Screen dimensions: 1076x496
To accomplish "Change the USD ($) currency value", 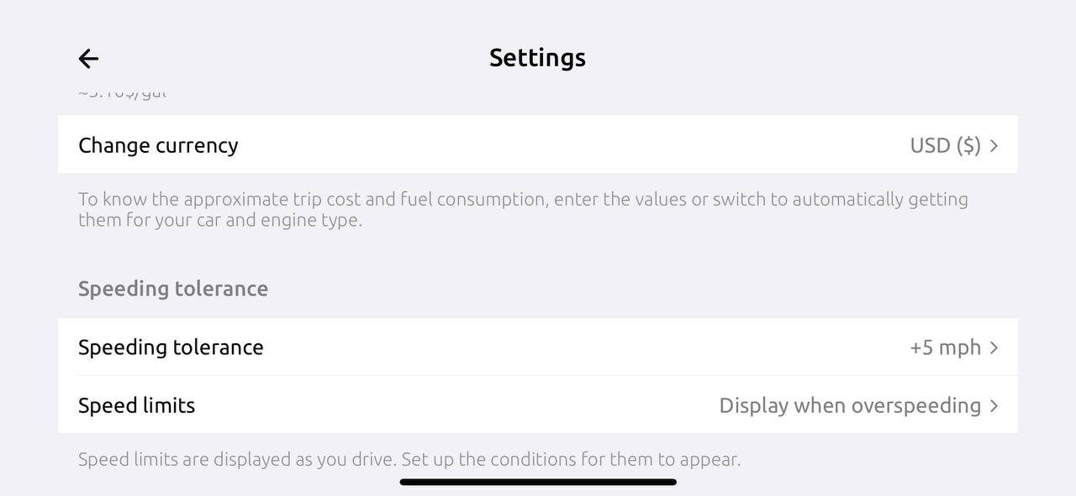I will coord(945,145).
